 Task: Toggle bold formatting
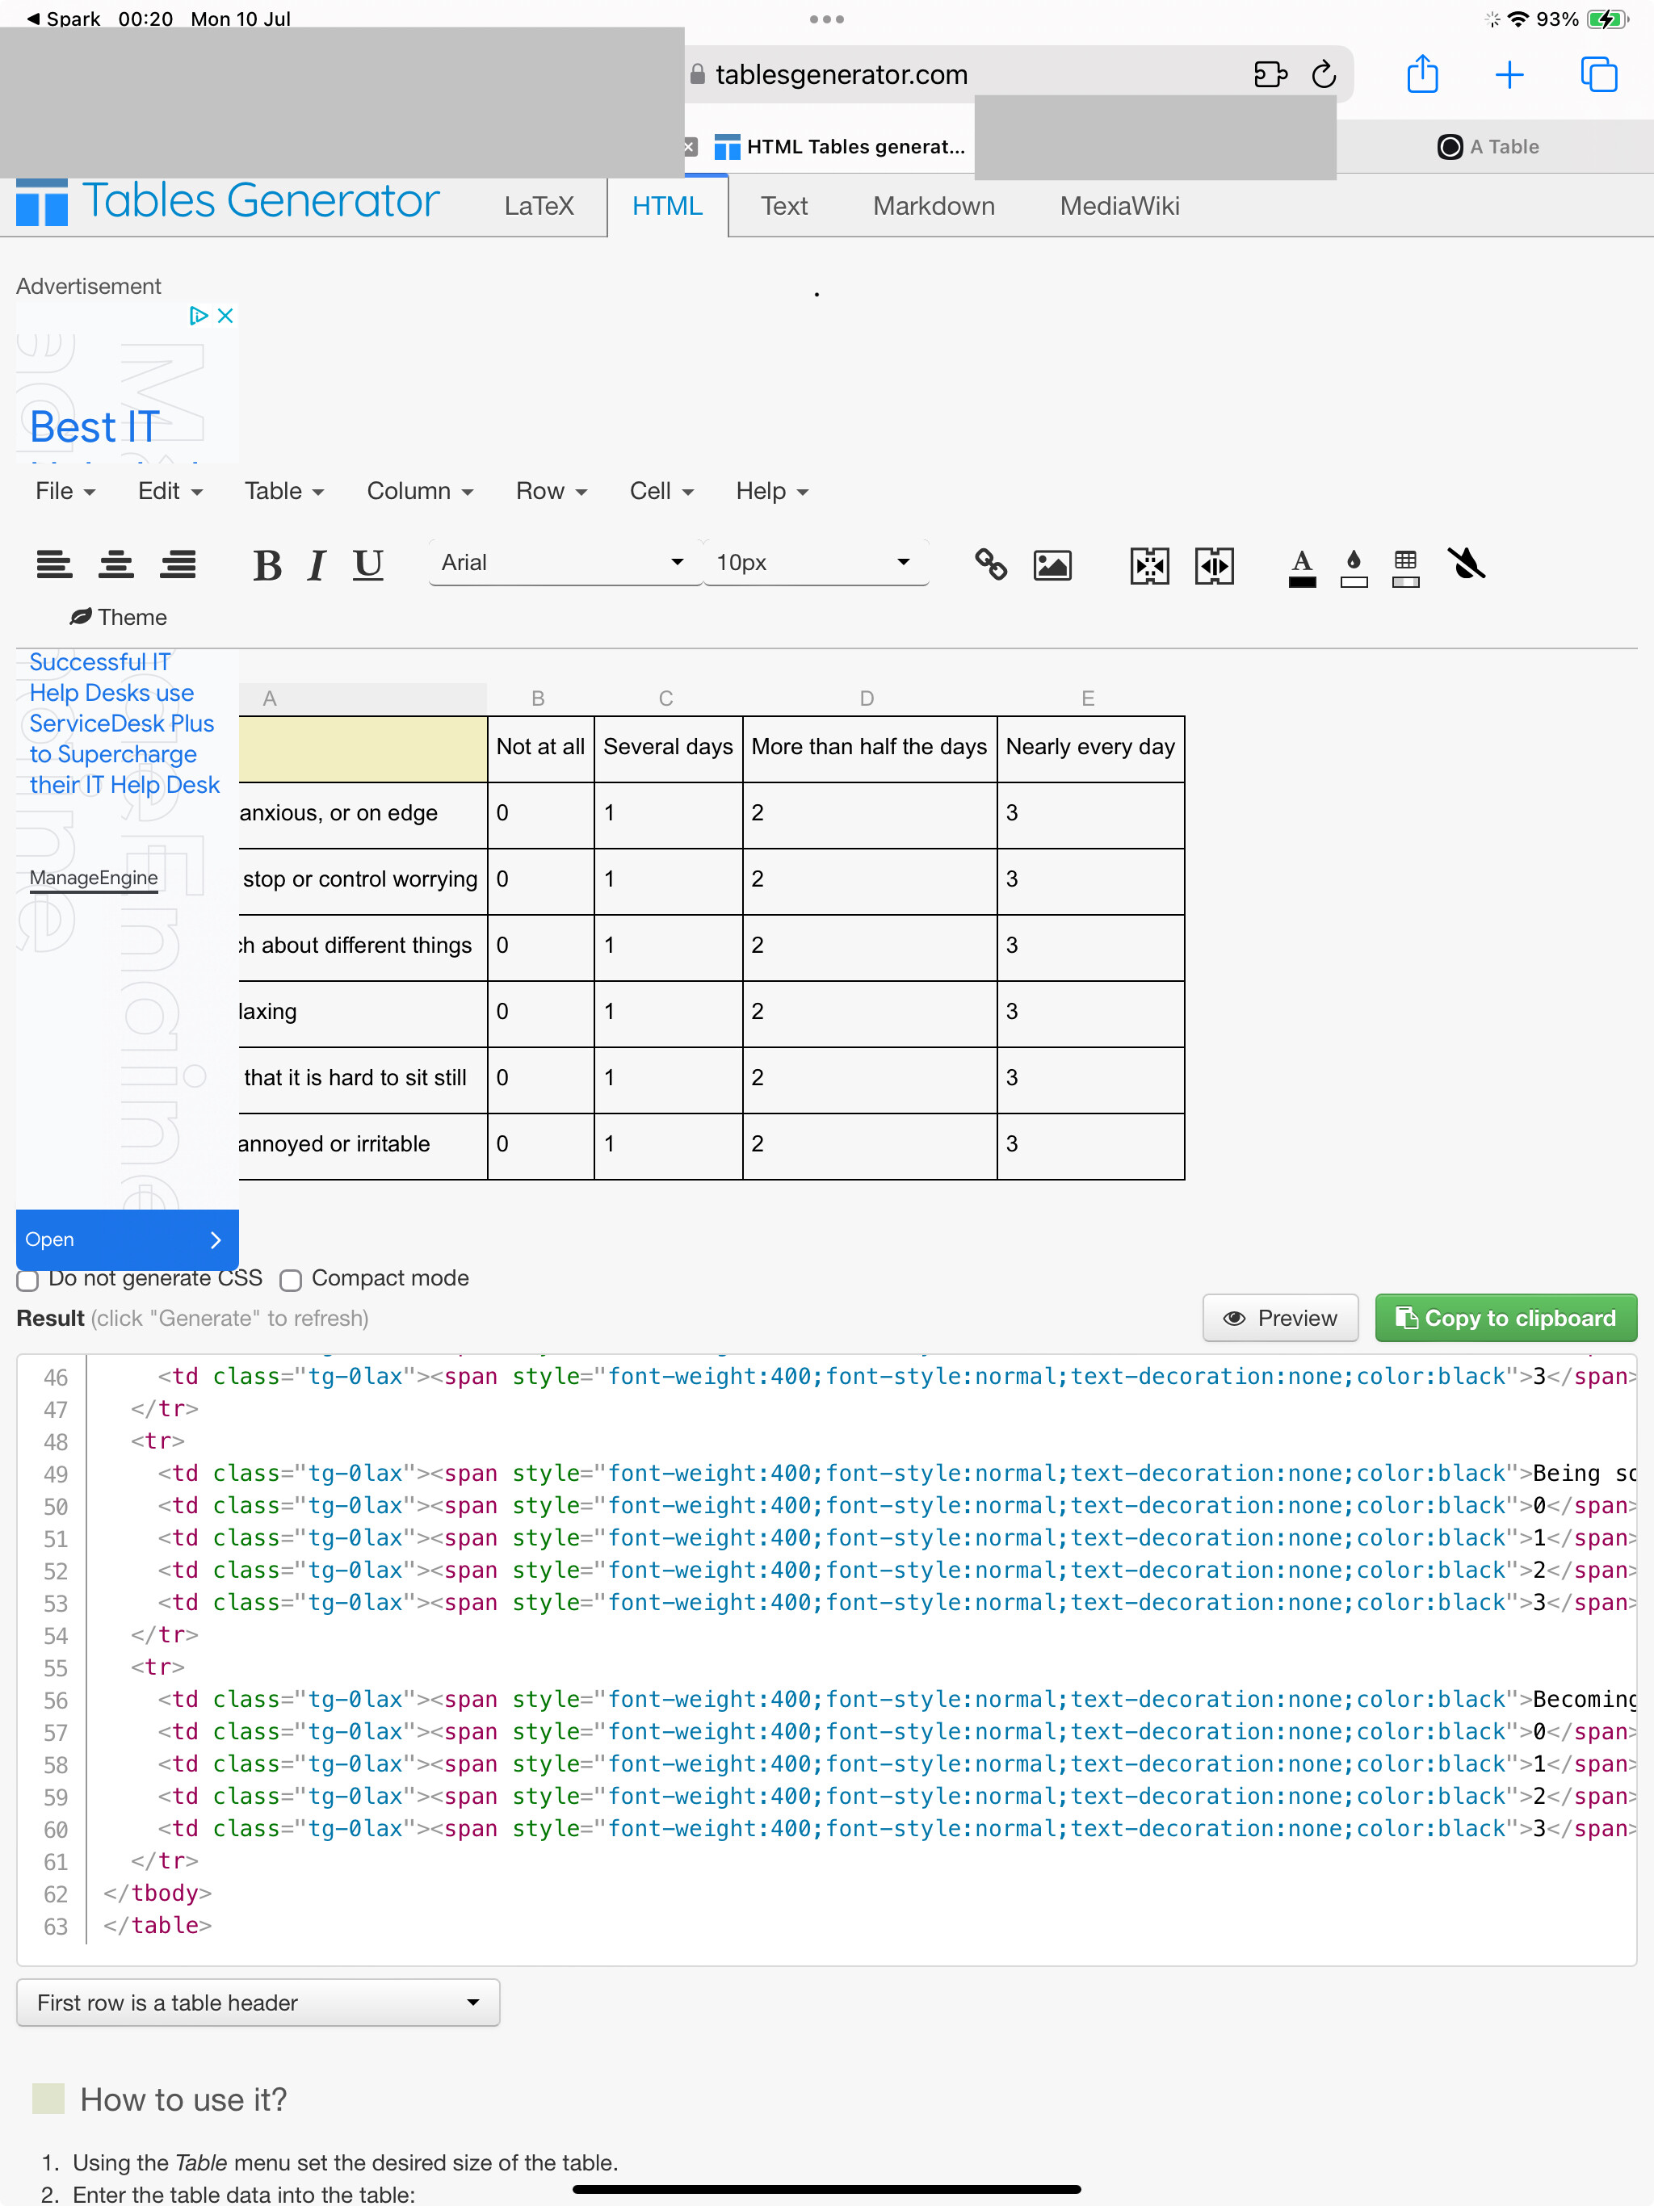267,564
